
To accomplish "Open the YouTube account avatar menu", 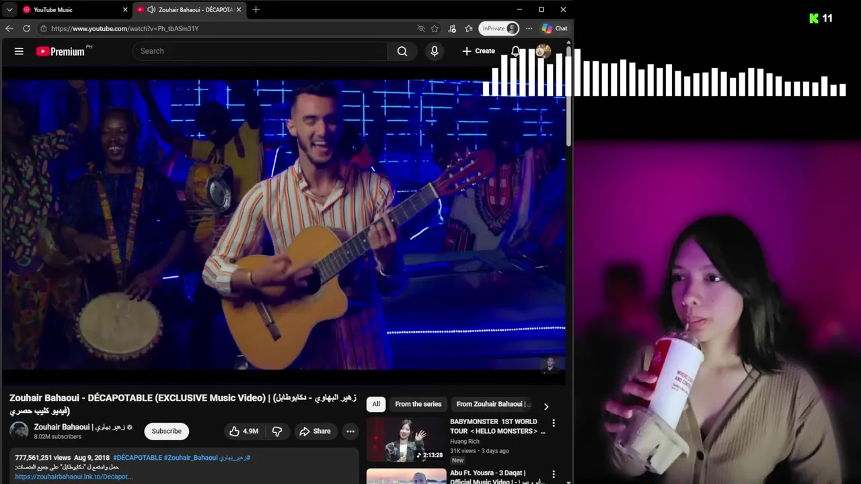I will (x=543, y=51).
